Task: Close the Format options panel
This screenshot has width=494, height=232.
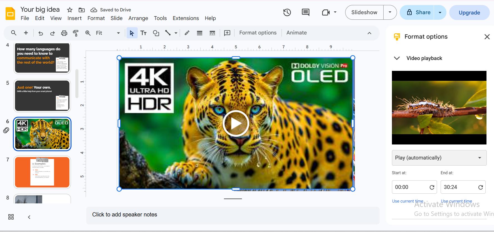Action: click(487, 37)
